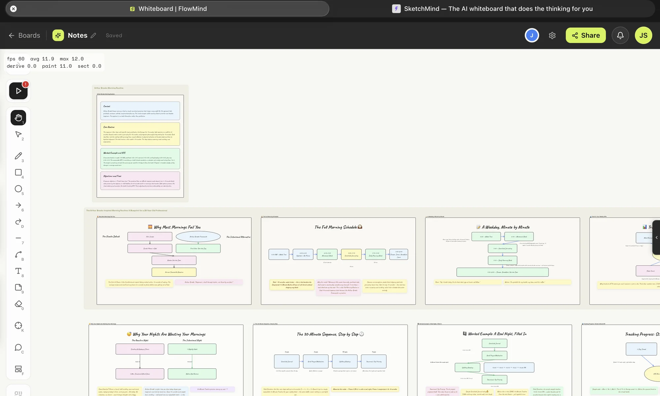Select the Sticky note tool
The image size is (660, 396).
18,287
